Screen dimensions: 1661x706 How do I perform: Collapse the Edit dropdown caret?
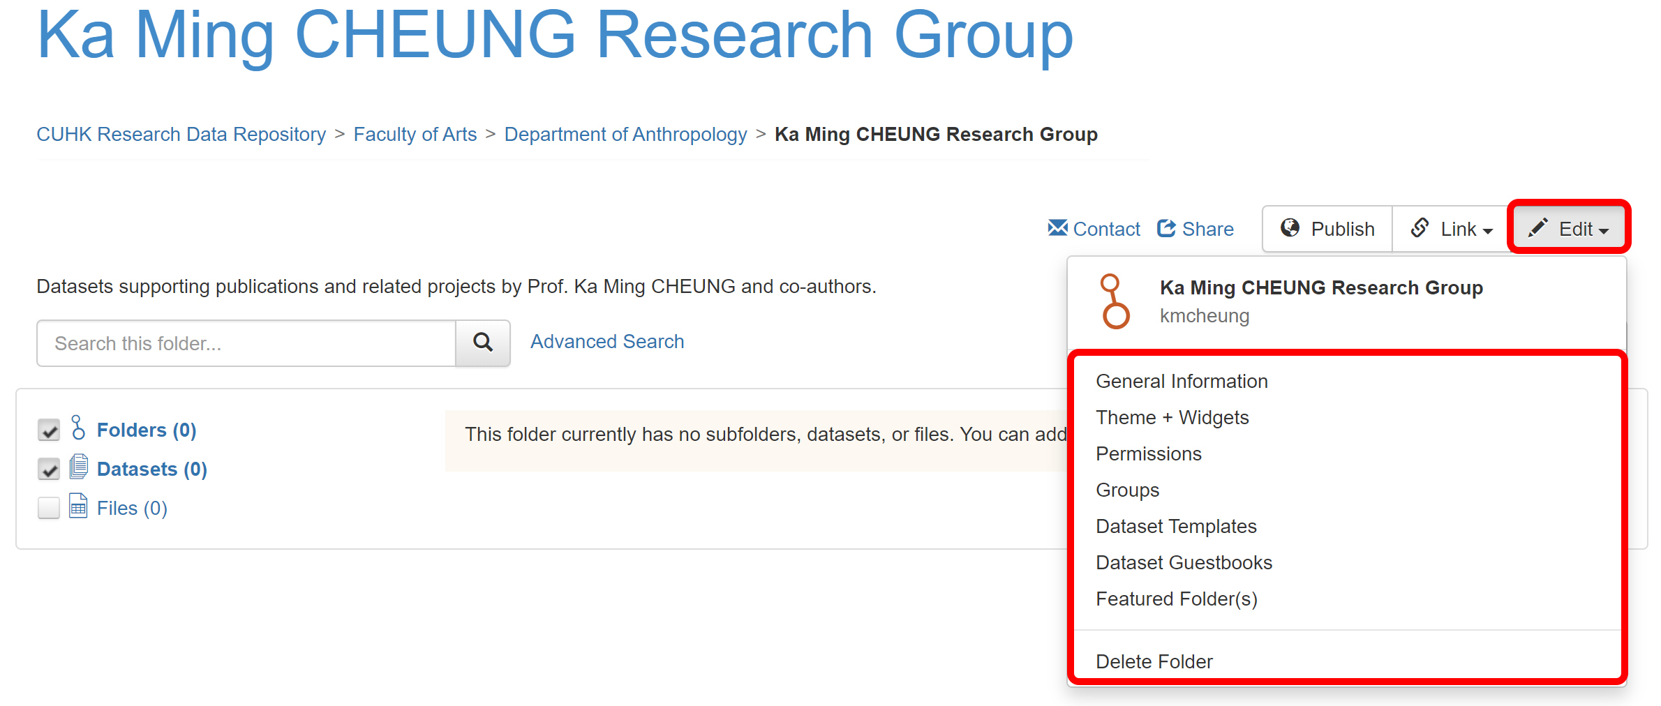1604,231
